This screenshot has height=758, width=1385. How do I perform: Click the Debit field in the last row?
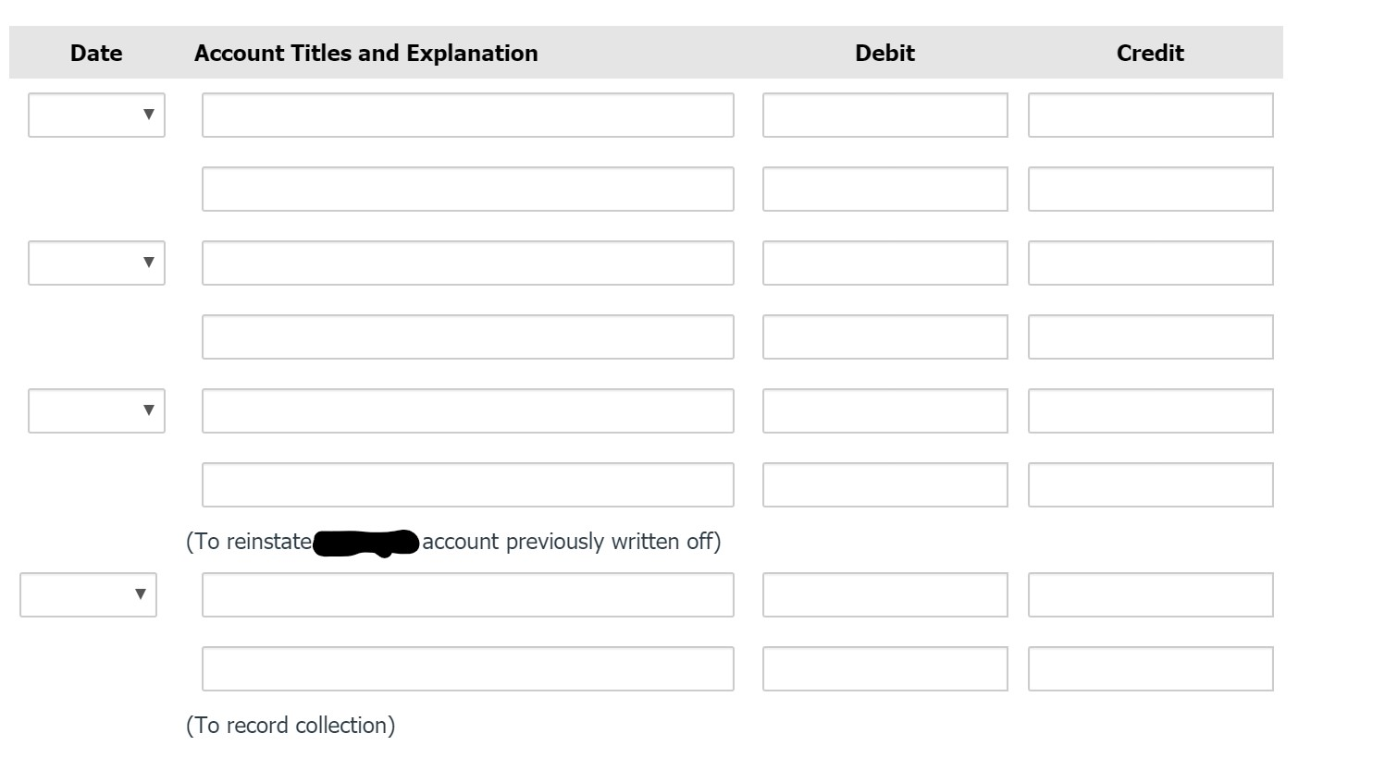tap(884, 667)
